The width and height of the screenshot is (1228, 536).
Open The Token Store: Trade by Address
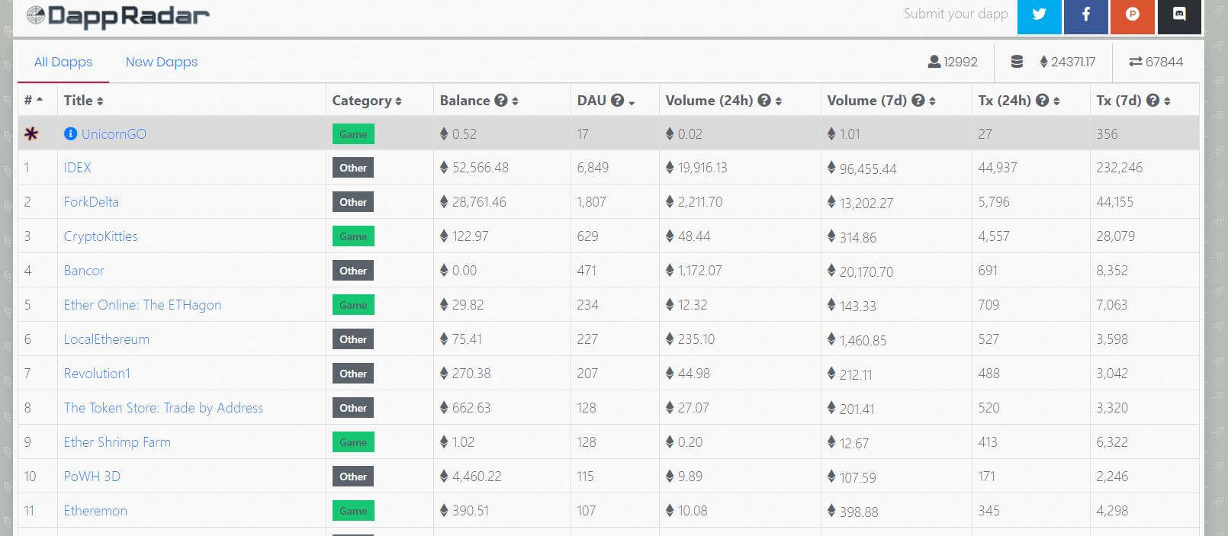(x=163, y=408)
